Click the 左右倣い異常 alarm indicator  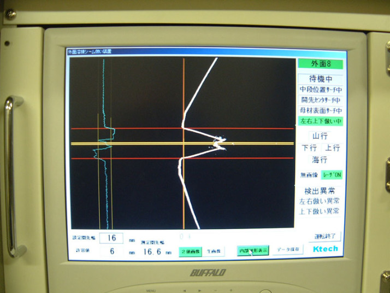point(320,201)
